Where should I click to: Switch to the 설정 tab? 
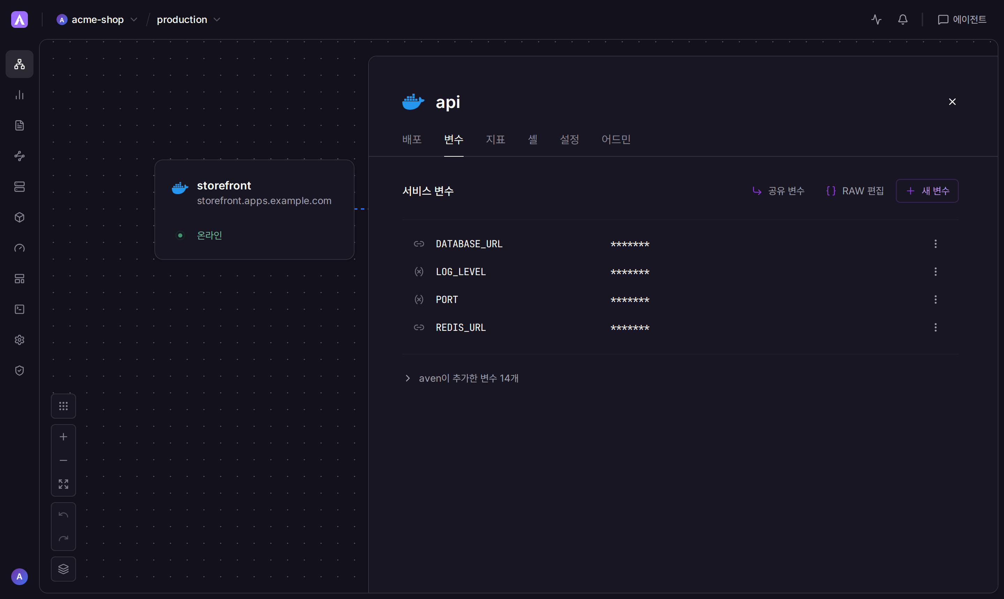[570, 139]
